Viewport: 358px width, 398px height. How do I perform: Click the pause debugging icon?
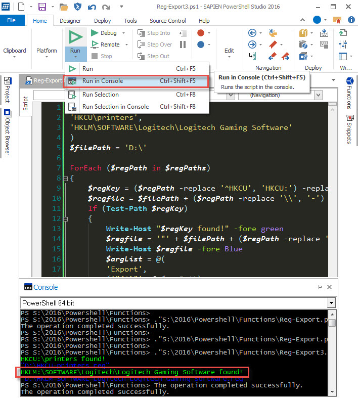click(183, 45)
